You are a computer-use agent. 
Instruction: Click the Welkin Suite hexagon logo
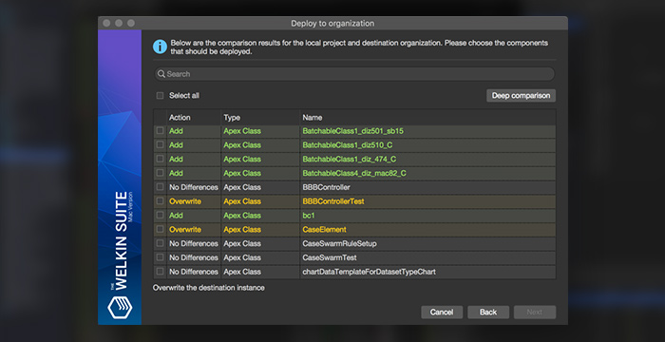point(120,307)
